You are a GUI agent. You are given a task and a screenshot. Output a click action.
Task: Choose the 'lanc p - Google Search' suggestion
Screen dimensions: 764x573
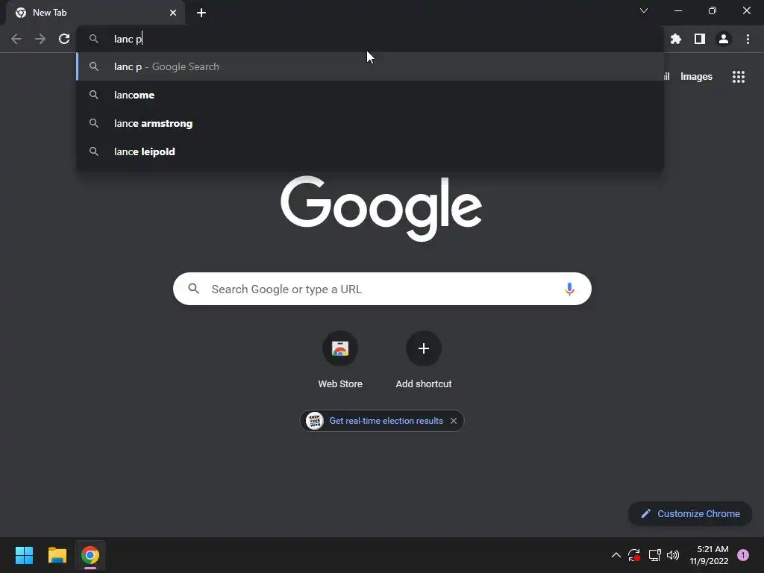click(x=370, y=66)
